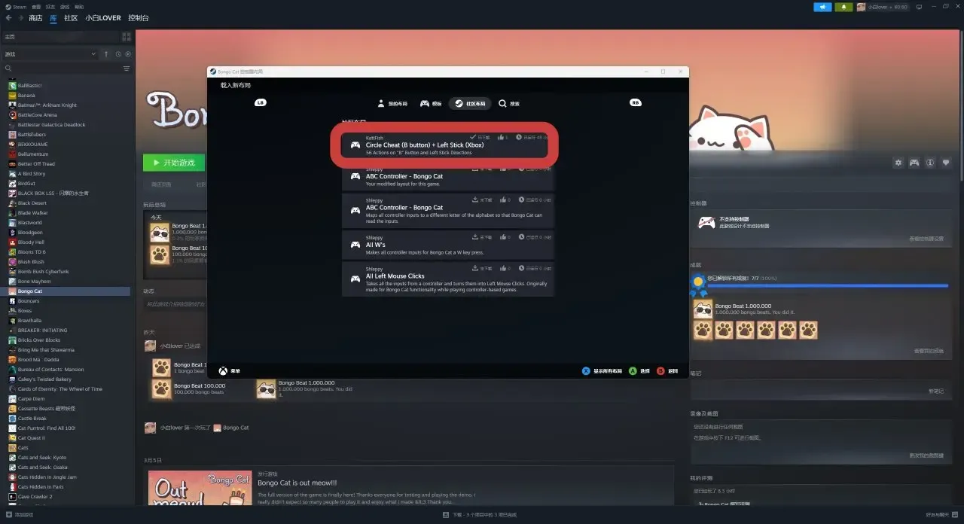
Task: Open the game settings gear icon
Action: click(898, 162)
